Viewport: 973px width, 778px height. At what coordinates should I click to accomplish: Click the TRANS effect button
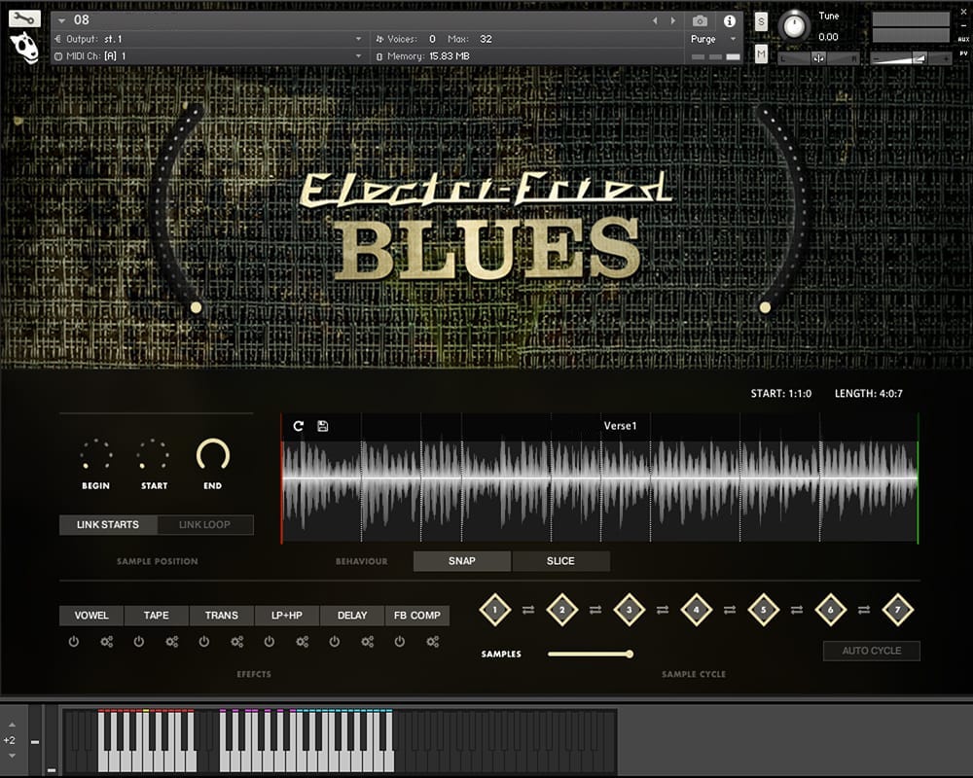222,616
